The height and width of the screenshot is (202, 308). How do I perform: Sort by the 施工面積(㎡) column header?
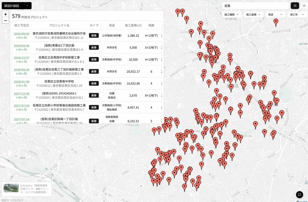pyautogui.click(x=133, y=25)
